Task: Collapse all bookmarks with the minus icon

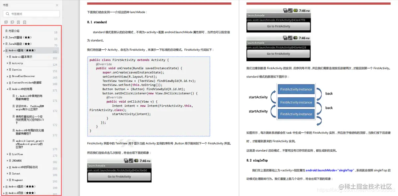Action: pyautogui.click(x=12, y=22)
